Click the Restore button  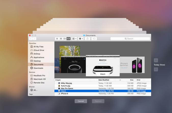click(x=98, y=101)
